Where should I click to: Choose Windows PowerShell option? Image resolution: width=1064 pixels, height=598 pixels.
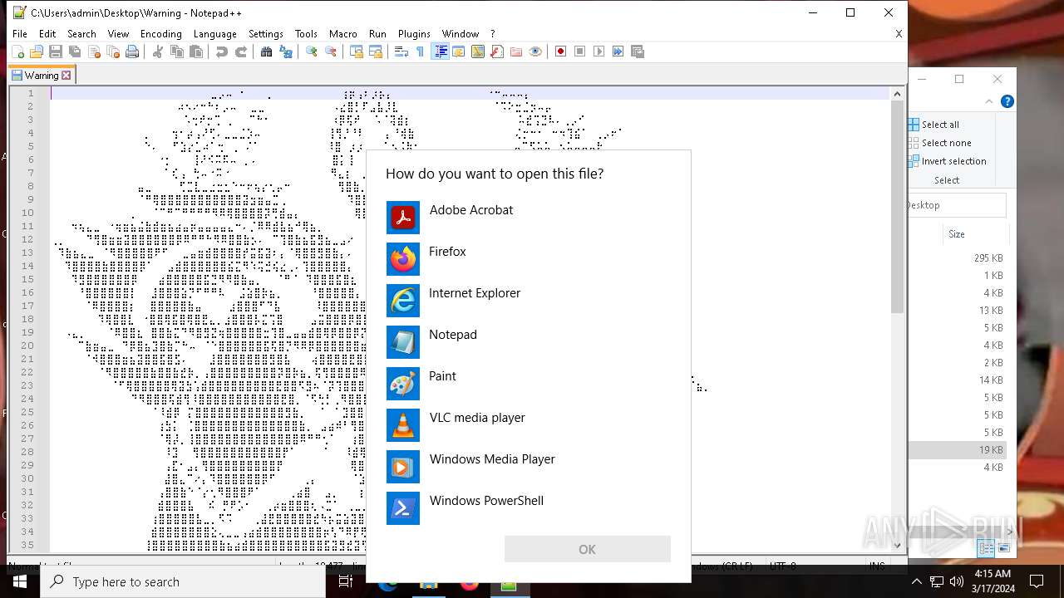(529, 507)
